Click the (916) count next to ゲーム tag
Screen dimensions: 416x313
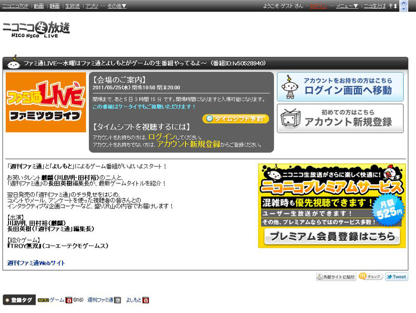pos(78,300)
